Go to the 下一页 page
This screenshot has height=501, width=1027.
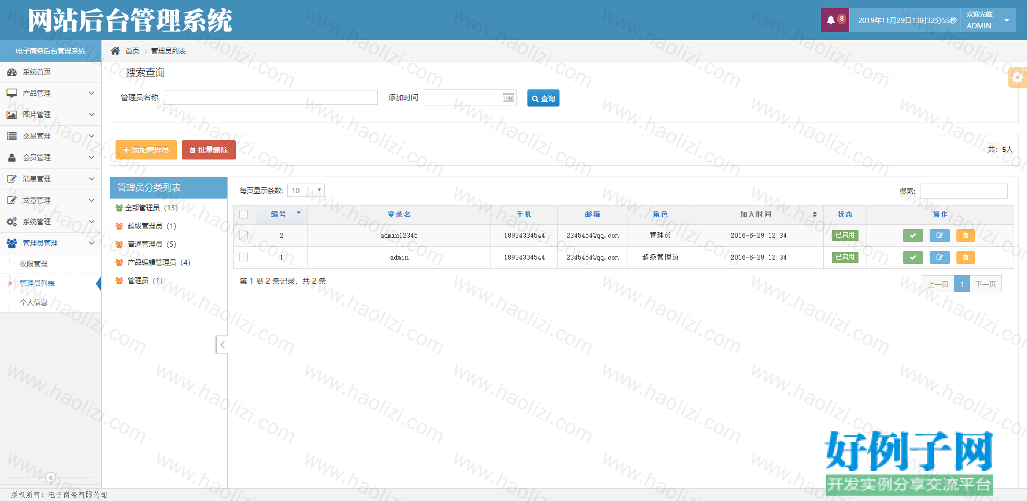(x=985, y=284)
